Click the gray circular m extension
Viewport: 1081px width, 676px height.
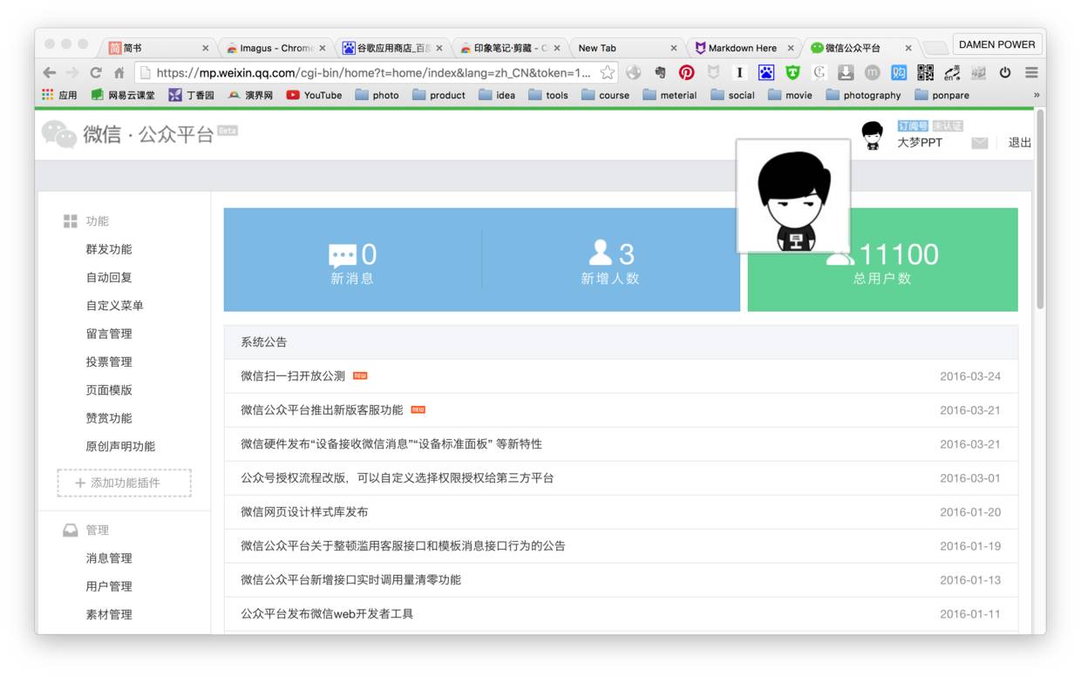tap(872, 73)
